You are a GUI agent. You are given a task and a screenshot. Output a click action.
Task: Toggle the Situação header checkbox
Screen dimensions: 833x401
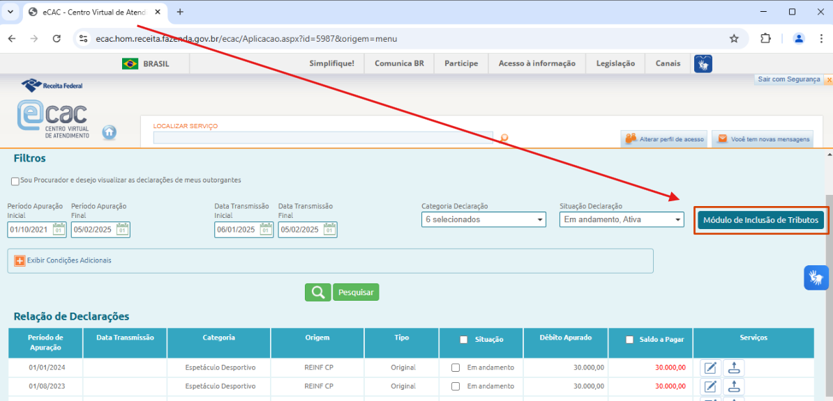pos(464,340)
